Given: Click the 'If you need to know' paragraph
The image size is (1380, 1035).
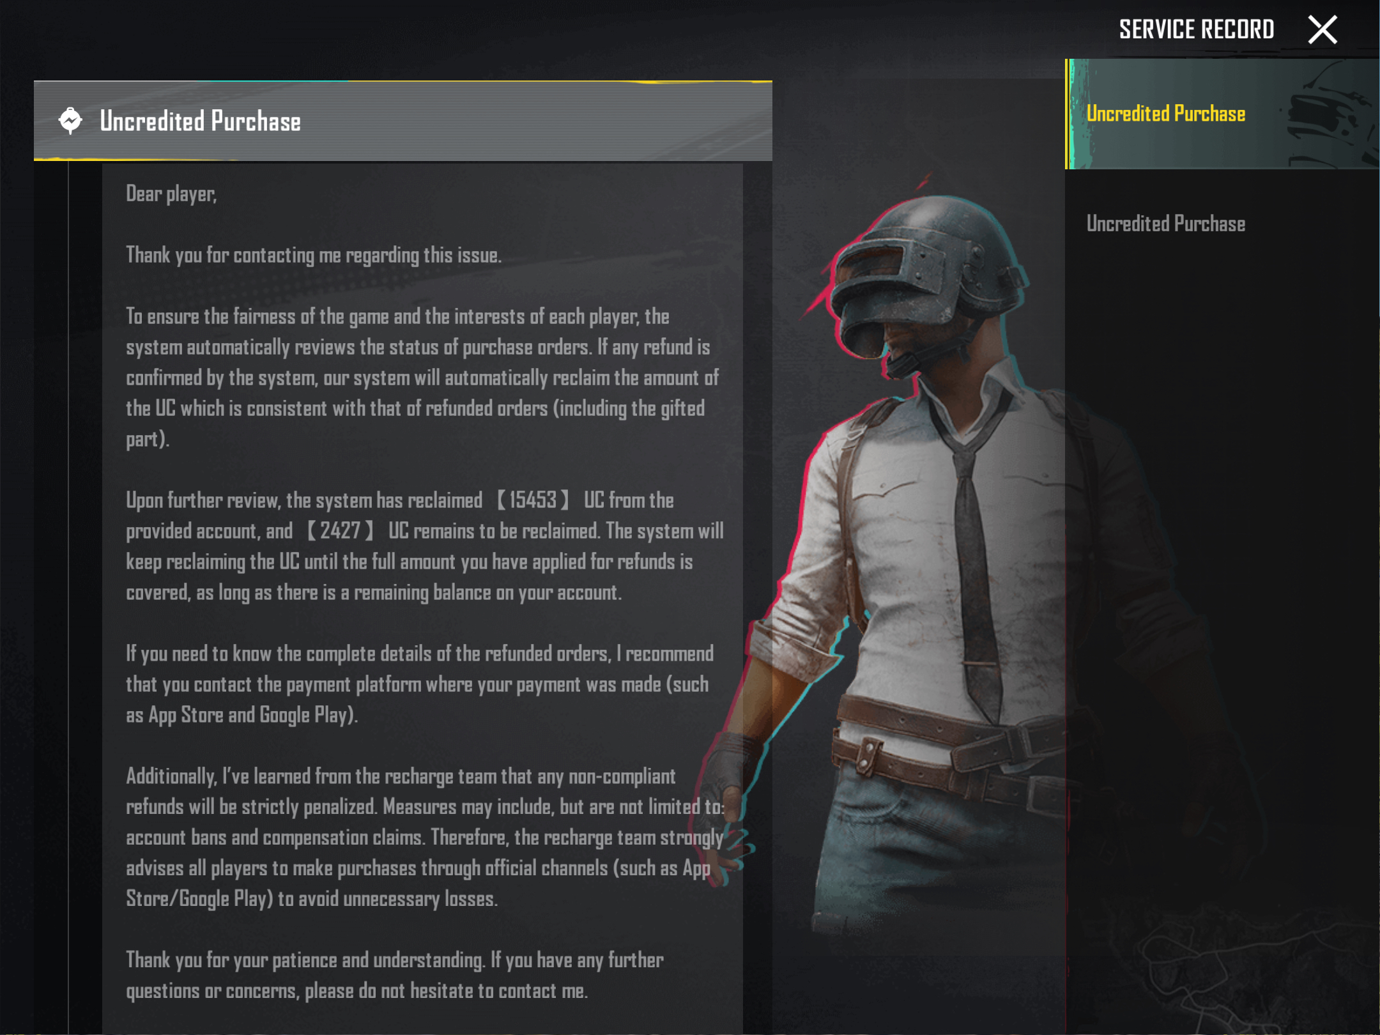Looking at the screenshot, I should click(x=420, y=684).
